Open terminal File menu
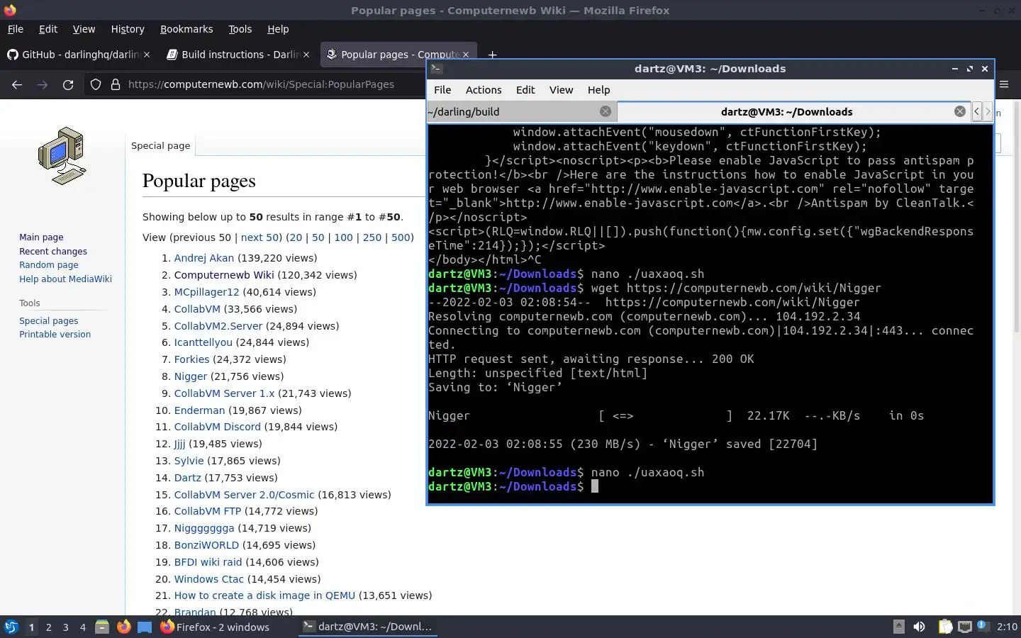Image resolution: width=1021 pixels, height=638 pixels. [442, 90]
